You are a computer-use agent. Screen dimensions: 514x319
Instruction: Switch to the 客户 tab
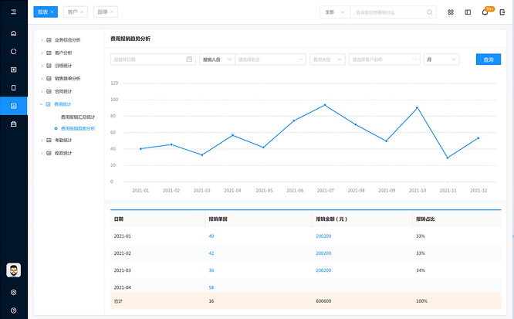[x=73, y=12]
